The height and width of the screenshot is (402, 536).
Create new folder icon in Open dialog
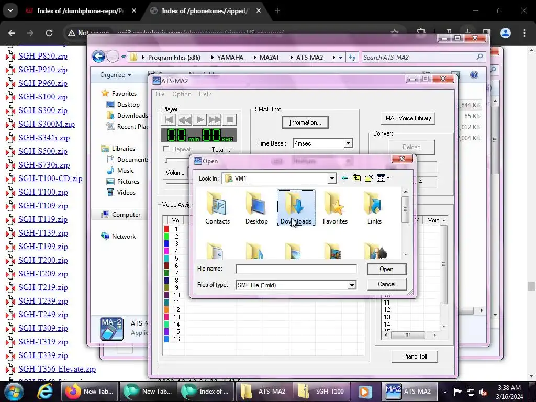pos(368,178)
